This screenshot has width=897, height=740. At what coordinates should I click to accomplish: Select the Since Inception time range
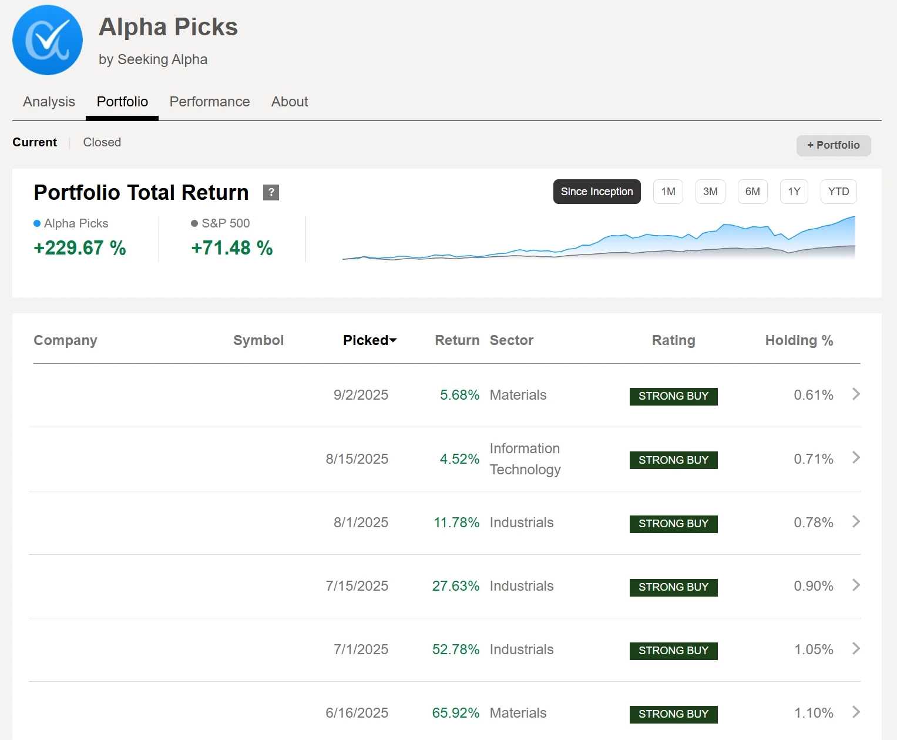[596, 192]
